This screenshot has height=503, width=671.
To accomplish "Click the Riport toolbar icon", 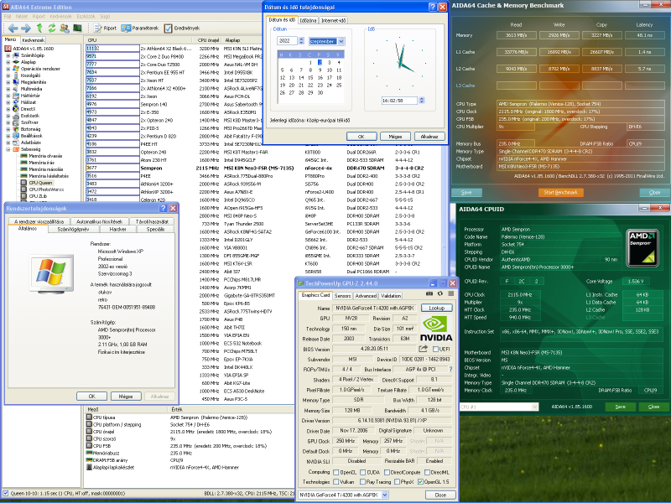I will tap(98, 29).
